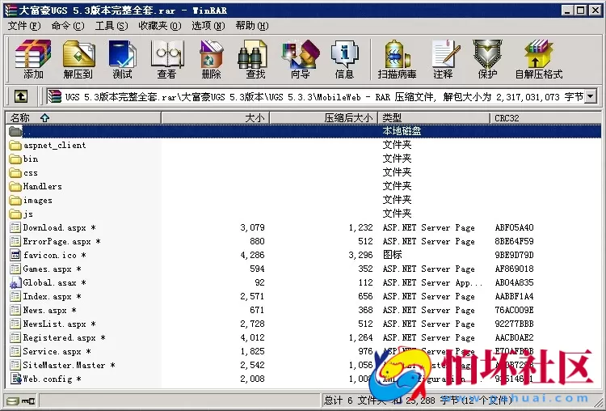Image resolution: width=606 pixels, height=411 pixels.
Task: Sort by Packed size (压缩后大小) header
Action: (x=324, y=117)
